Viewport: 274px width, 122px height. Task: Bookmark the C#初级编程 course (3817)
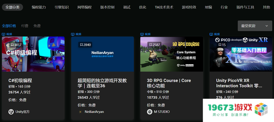pyautogui.click(x=16, y=45)
